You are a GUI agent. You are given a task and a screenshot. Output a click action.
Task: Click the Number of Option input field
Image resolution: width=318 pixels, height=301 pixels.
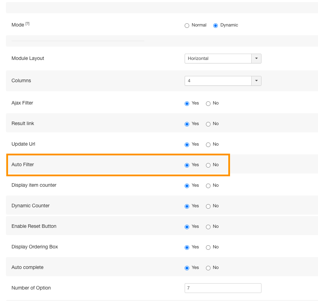pos(223,288)
